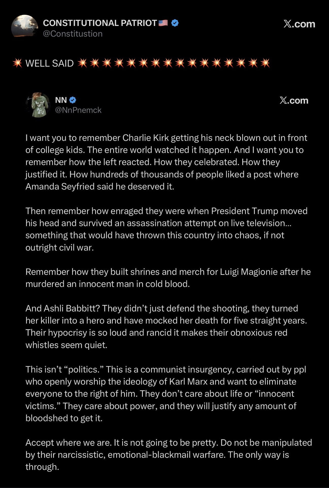Open the CONSTITUTIONAL PATRIOT display name

pyautogui.click(x=100, y=23)
